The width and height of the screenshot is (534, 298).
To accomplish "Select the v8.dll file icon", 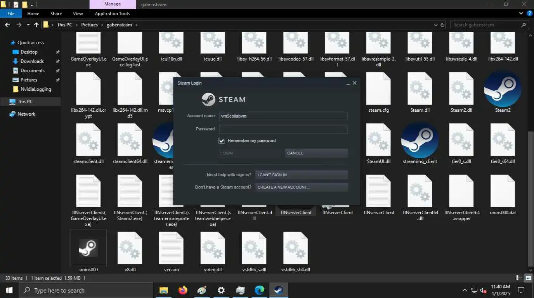I will point(130,248).
